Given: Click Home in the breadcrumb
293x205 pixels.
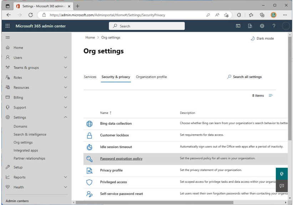Looking at the screenshot, I should coord(90,37).
